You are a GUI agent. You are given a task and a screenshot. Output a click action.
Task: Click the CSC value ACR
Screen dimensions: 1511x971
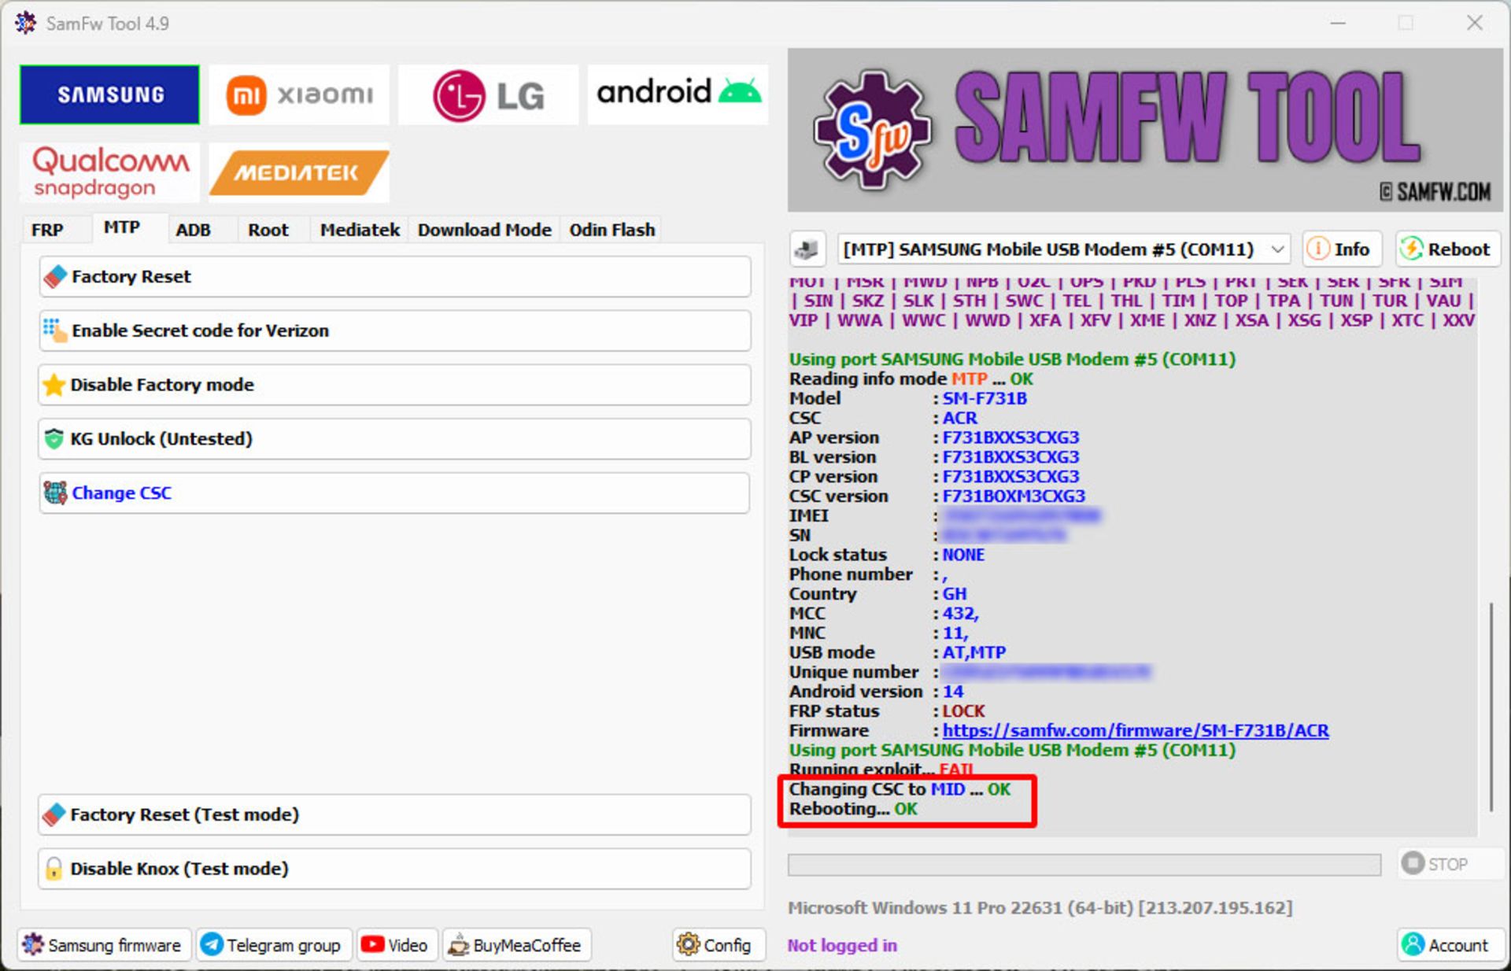960,419
